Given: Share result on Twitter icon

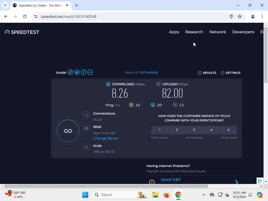Looking at the screenshot, I should click(x=77, y=72).
